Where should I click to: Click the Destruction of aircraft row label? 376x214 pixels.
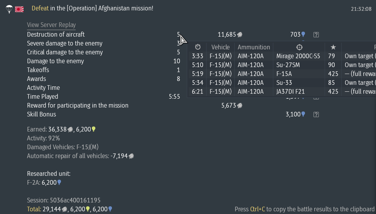pos(56,34)
